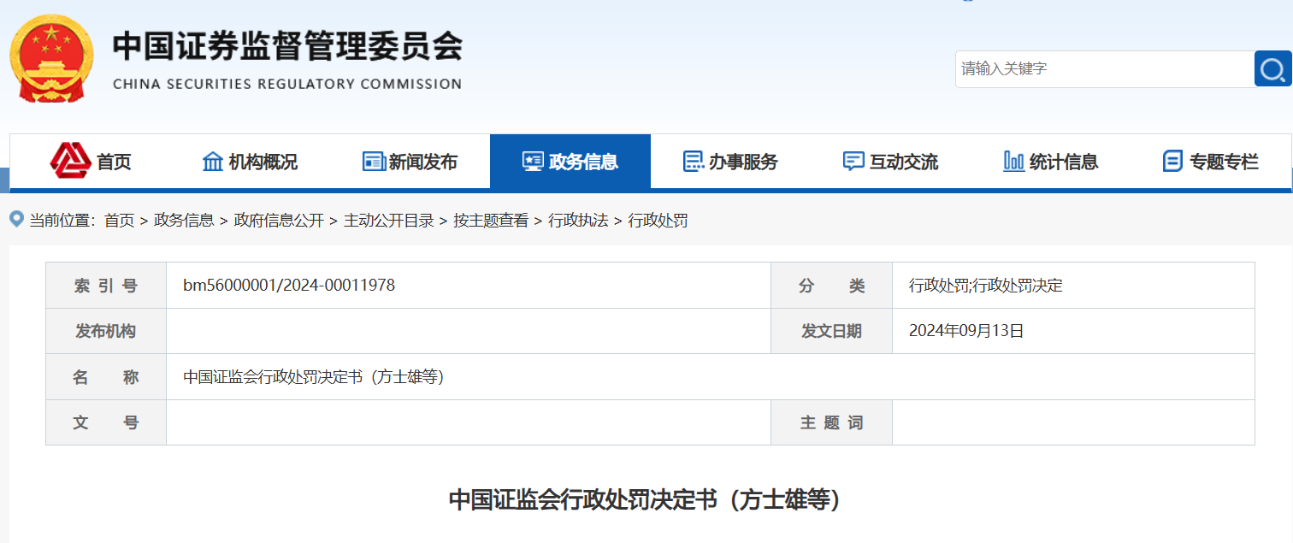
Task: Click the date 2024年09月13日
Action: (966, 331)
